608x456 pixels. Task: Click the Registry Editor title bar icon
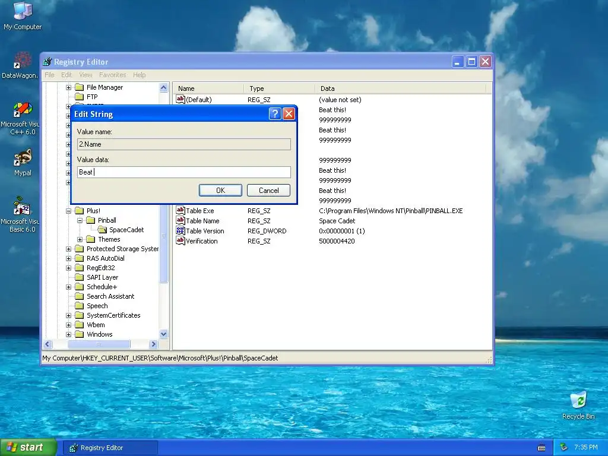point(47,62)
